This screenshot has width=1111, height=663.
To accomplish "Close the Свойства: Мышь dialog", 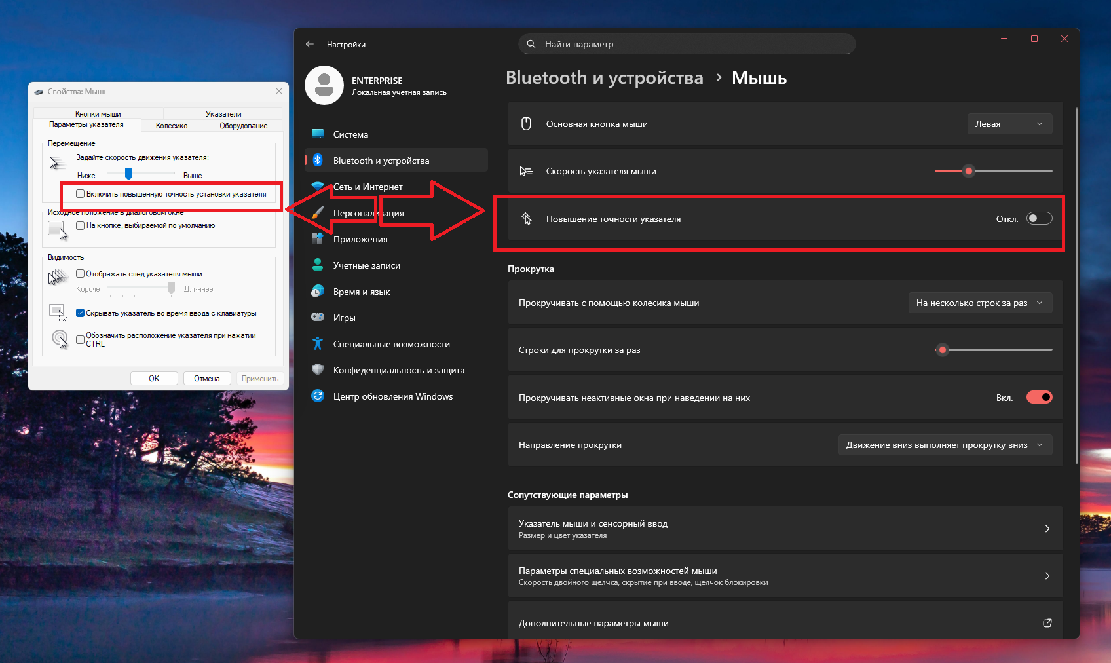I will [x=279, y=91].
